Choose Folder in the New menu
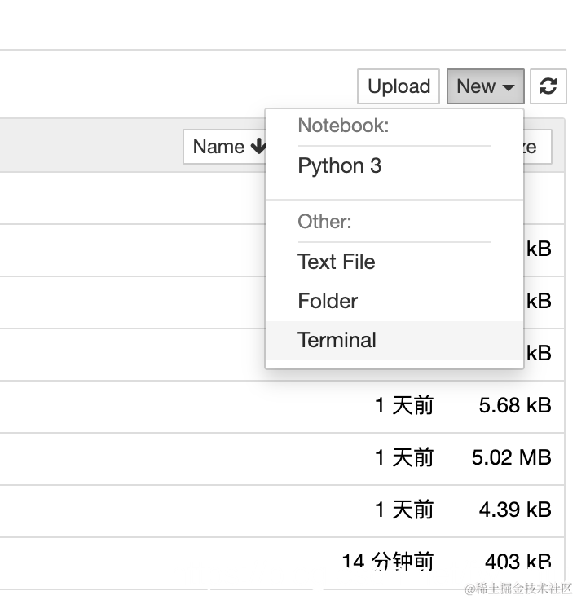This screenshot has height=600, width=577. pyautogui.click(x=328, y=301)
